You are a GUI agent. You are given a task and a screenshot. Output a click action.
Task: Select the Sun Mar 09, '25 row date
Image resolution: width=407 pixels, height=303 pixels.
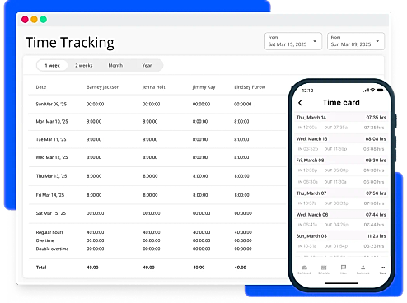tap(51, 105)
